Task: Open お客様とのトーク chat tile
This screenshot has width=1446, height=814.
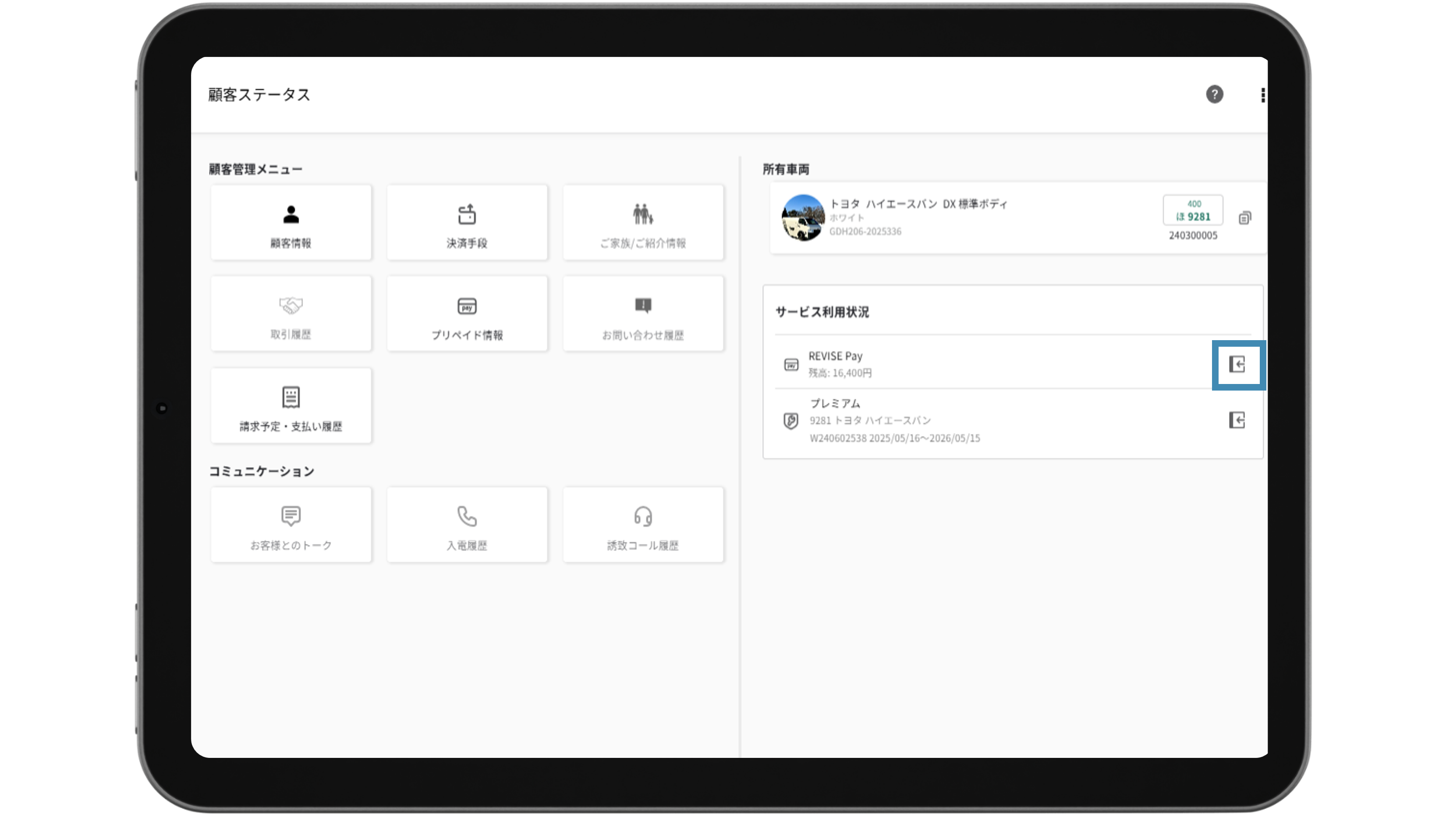Action: [291, 525]
